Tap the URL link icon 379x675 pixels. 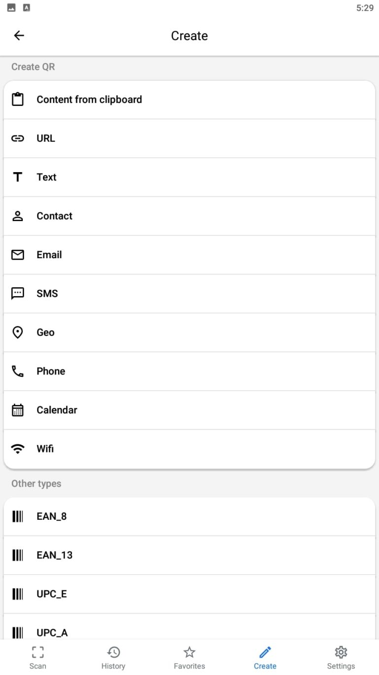(x=18, y=138)
